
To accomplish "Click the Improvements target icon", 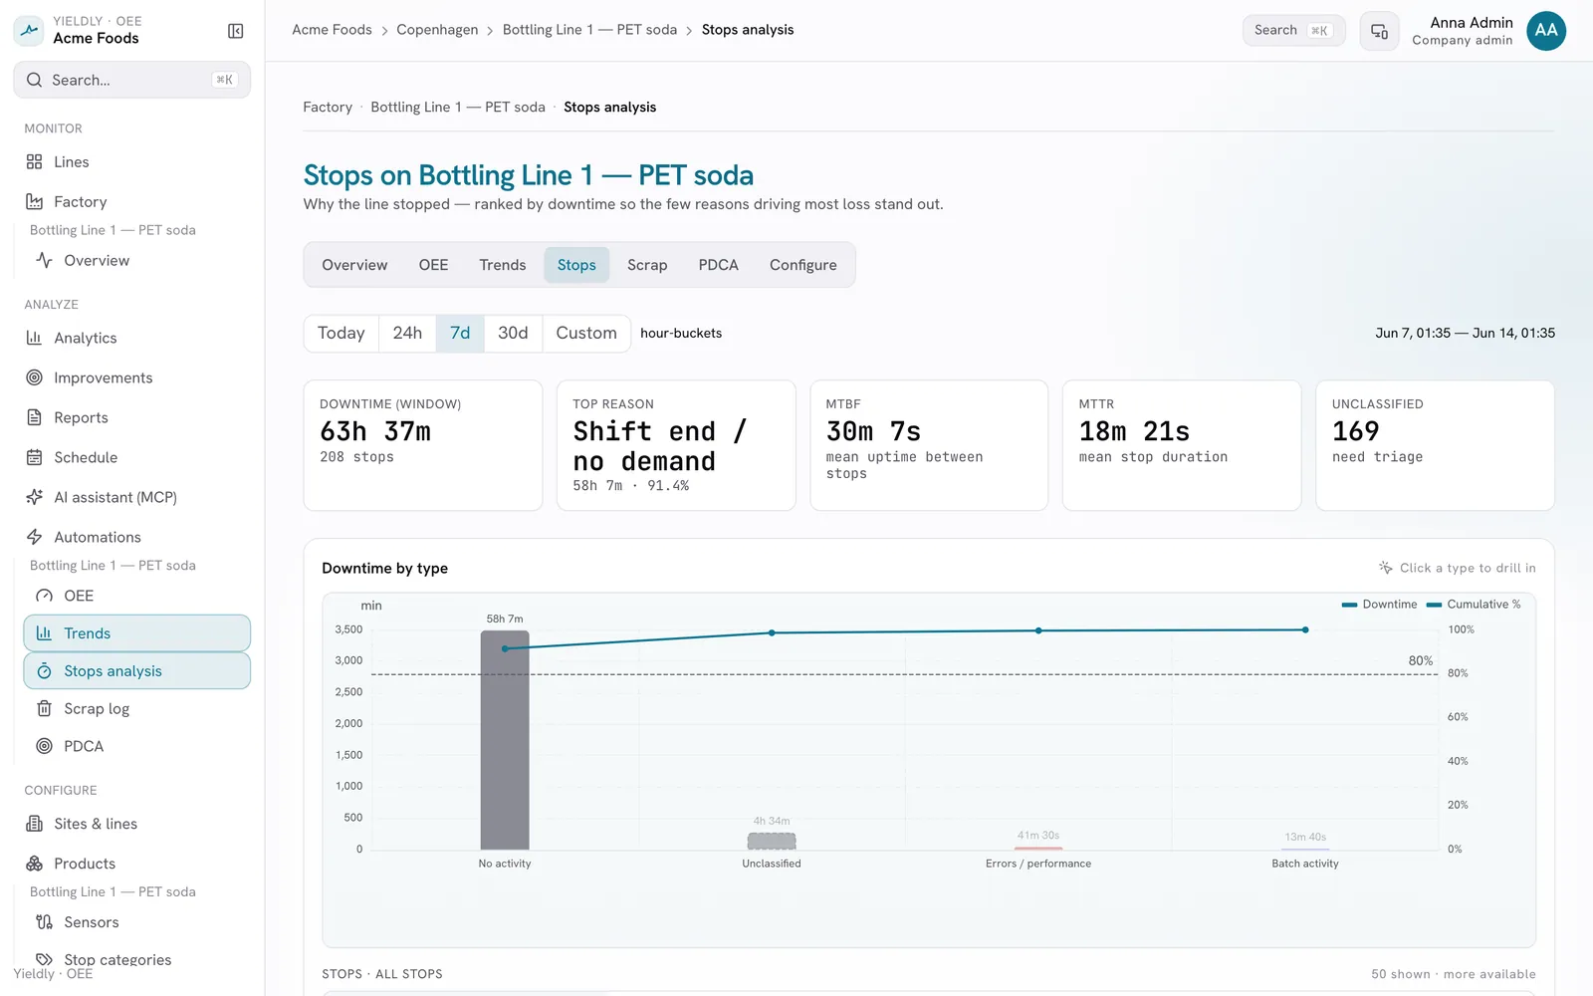I will [34, 377].
